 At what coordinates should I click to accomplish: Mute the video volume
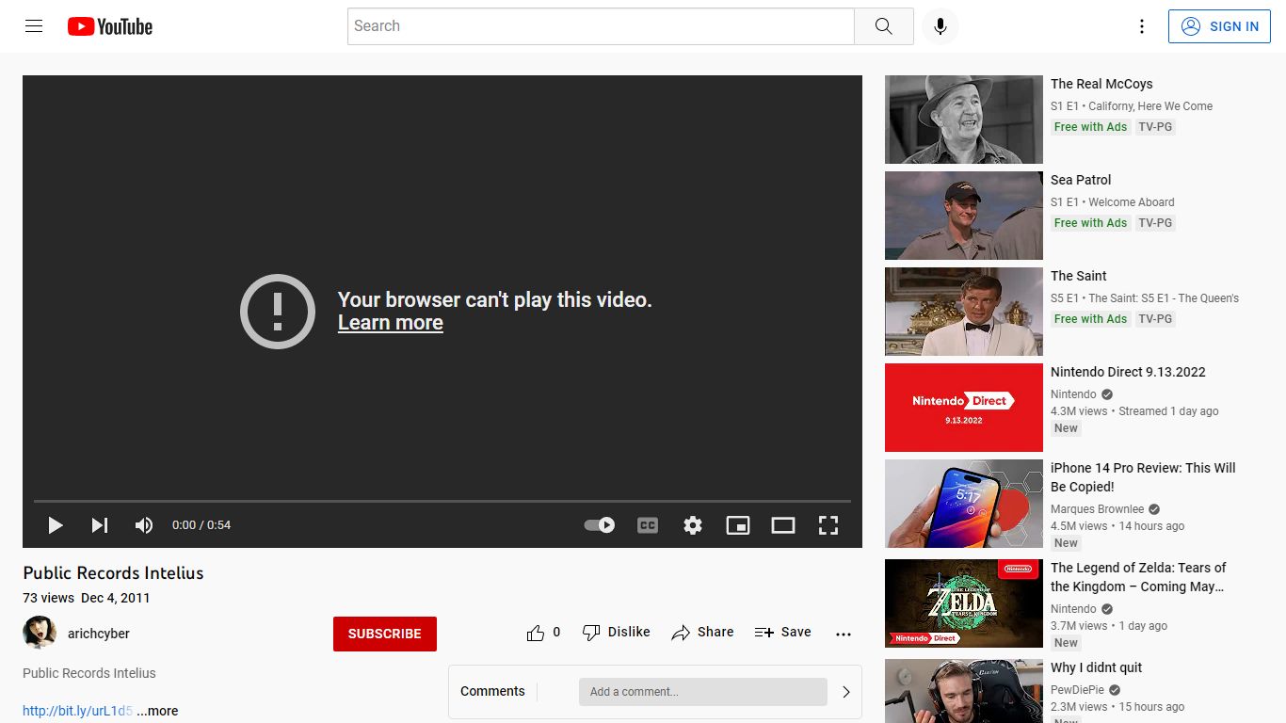pyautogui.click(x=144, y=525)
